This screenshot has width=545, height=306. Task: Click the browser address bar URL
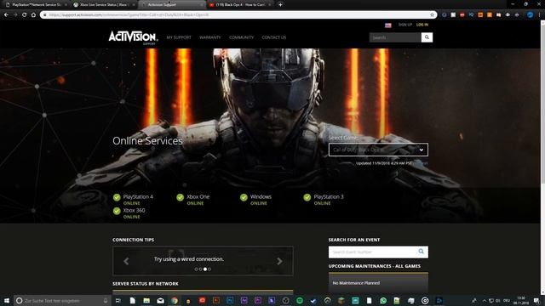(x=129, y=15)
